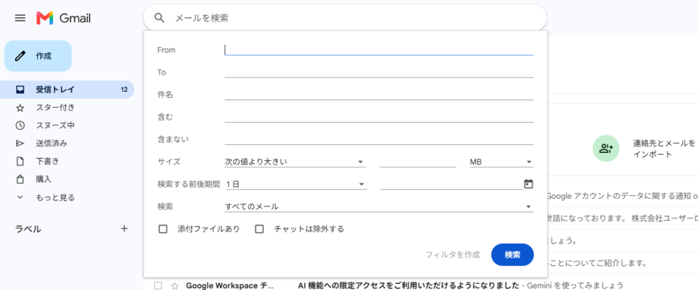Star the Google Workspace email

175,285
